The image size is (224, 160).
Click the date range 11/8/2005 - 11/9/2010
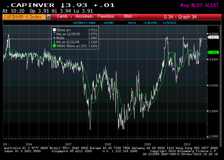[160, 23]
